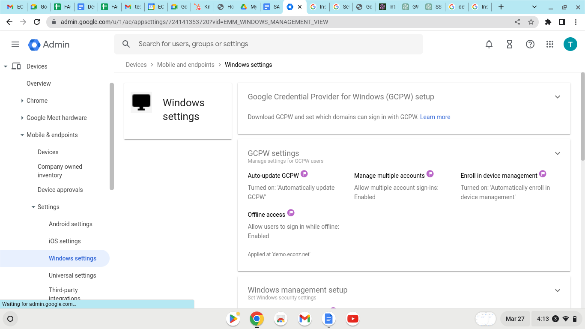Open the date Mar 27 calendar
This screenshot has width=585, height=329.
click(515, 319)
